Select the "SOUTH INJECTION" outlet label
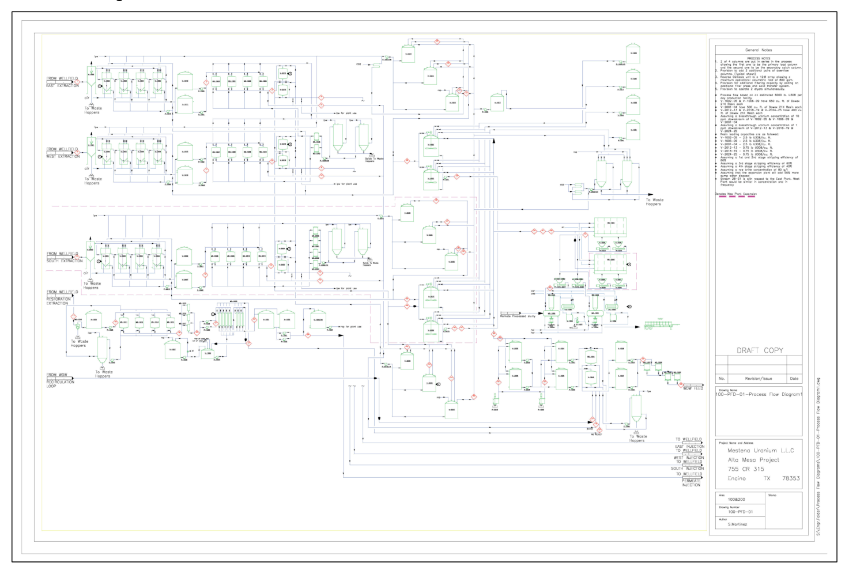849x574 pixels. [x=687, y=469]
